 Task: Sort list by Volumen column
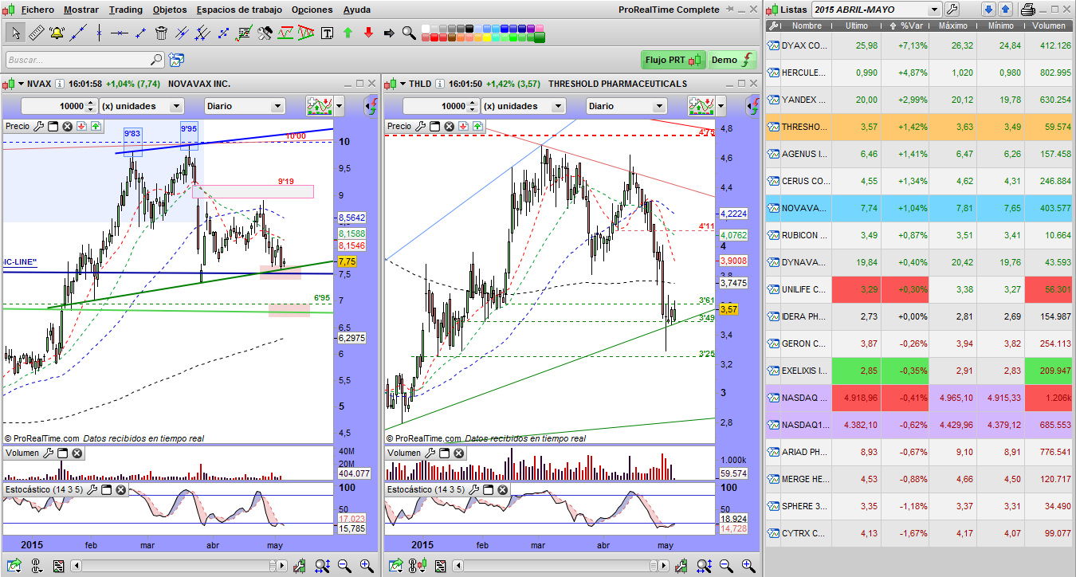point(1048,26)
